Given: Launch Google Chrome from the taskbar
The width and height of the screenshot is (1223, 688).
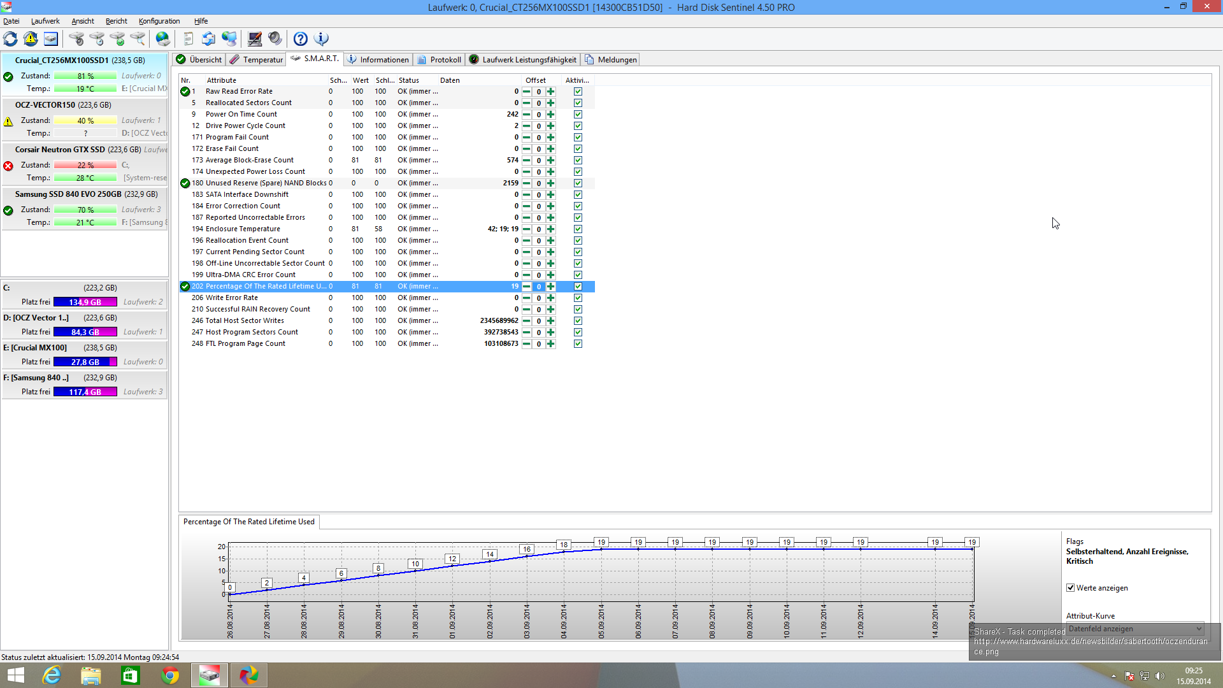Looking at the screenshot, I should pos(170,675).
